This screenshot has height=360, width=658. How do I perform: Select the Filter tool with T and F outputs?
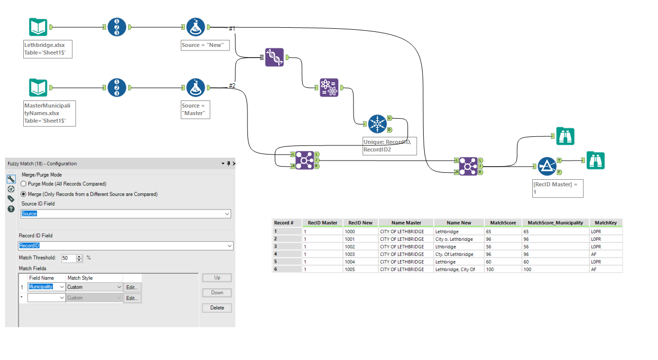(x=547, y=166)
